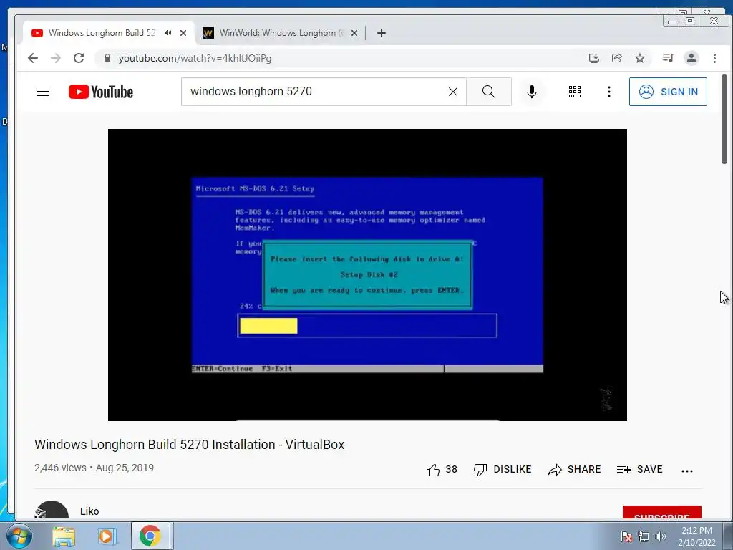Close the YouTube tab
Viewport: 733px width, 550px height.
[x=183, y=33]
